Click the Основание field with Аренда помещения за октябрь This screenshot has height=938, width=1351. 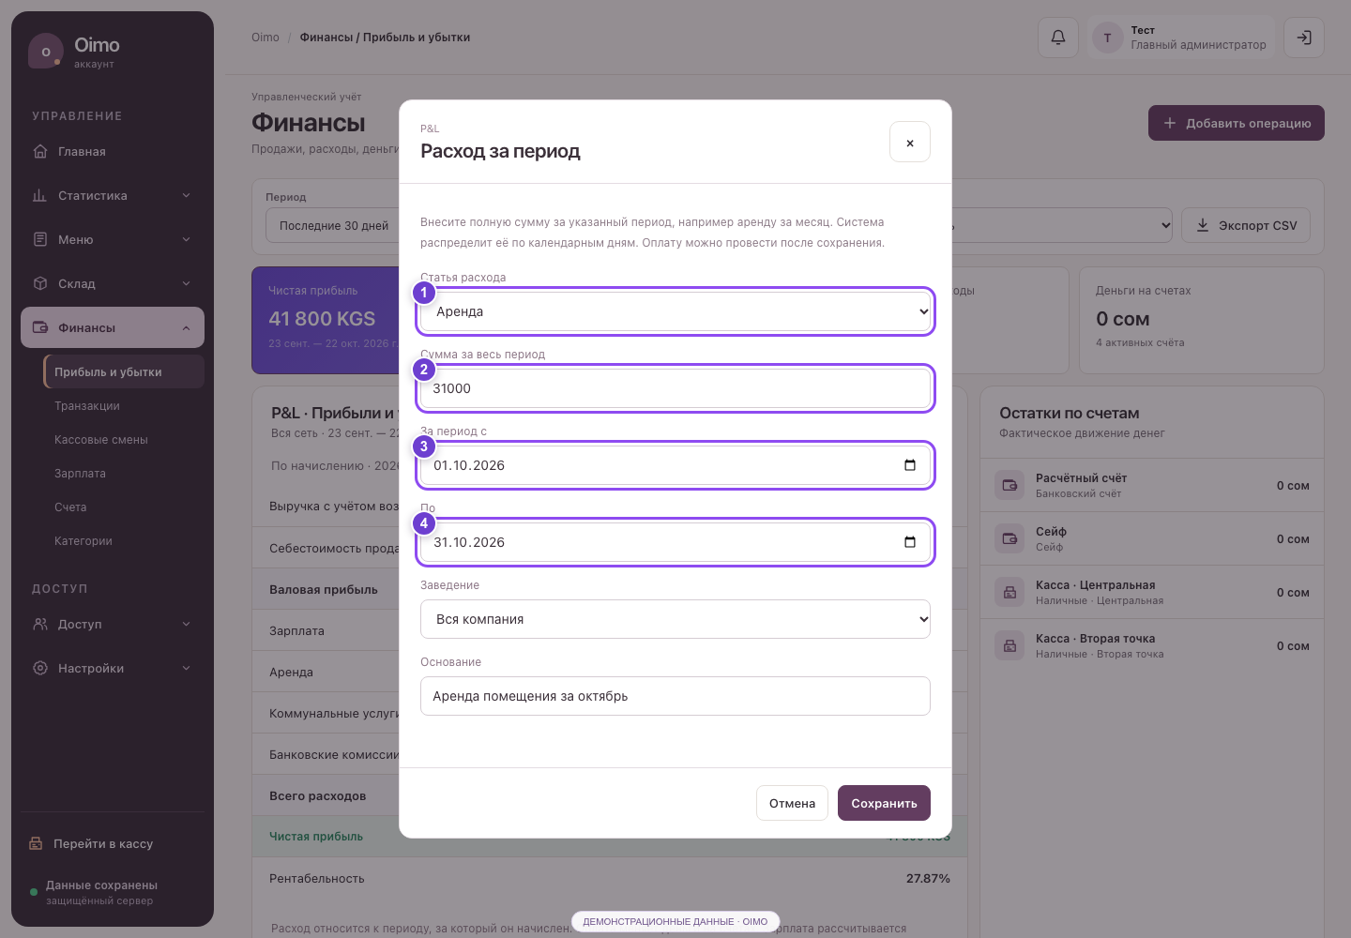[675, 696]
